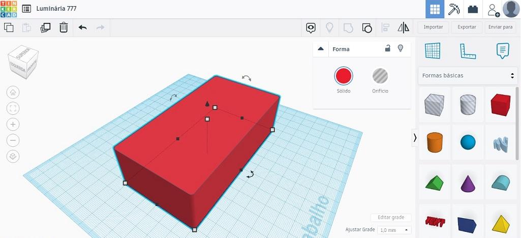Click the Forma panel title
Screen dimensions: 521x238
(341, 49)
